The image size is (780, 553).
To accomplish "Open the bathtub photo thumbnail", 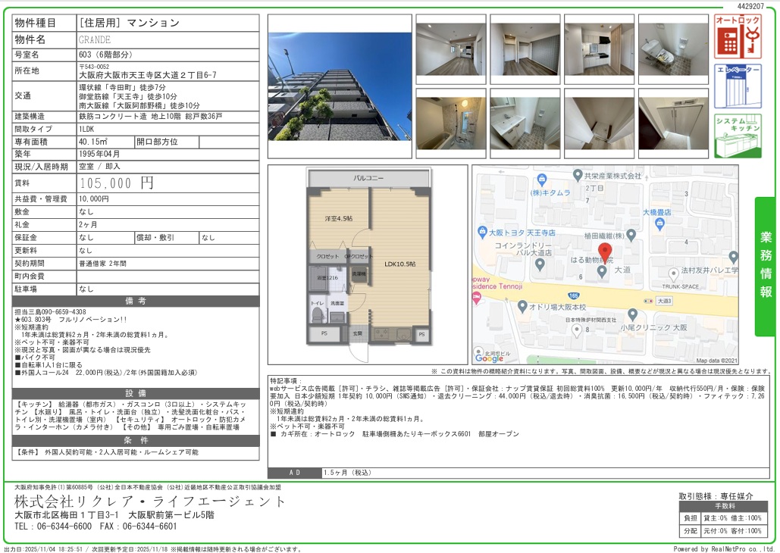I will 450,123.
